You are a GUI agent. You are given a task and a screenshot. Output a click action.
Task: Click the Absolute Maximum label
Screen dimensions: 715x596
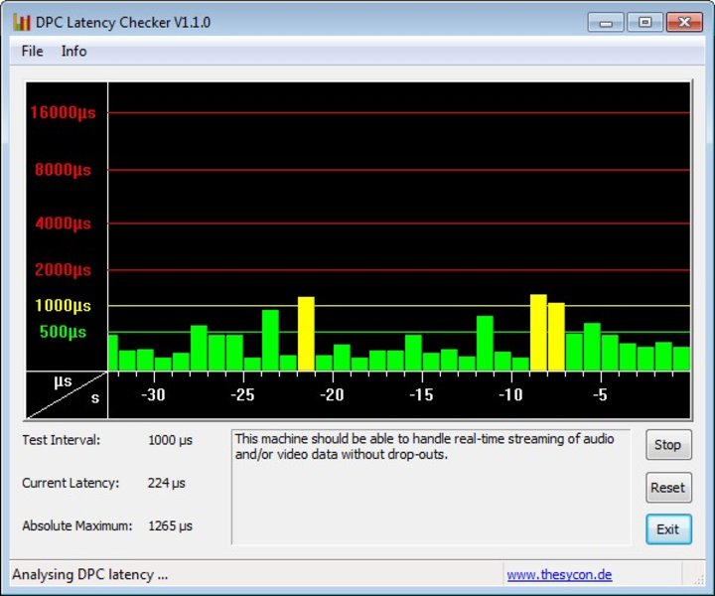77,525
